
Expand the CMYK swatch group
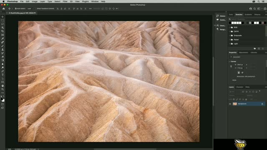230,32
